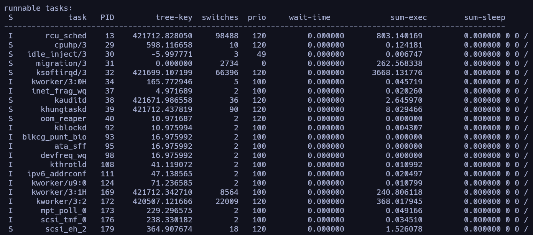Click the sum-exec value 803.140169
The image size is (533, 235).
click(400, 36)
